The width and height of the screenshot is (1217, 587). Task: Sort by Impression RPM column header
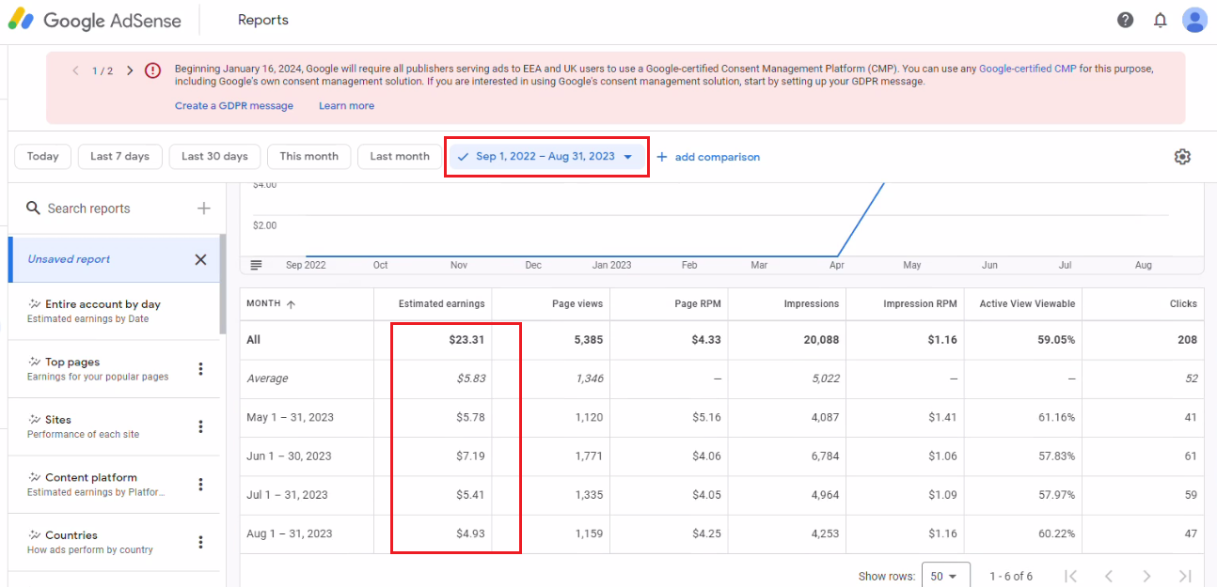pyautogui.click(x=920, y=304)
